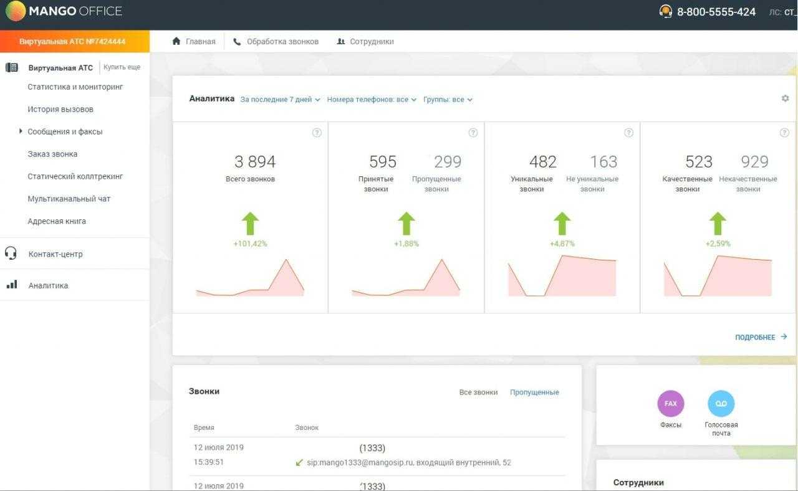Open the voicemail blue circle icon
The image size is (798, 491).
[x=721, y=404]
